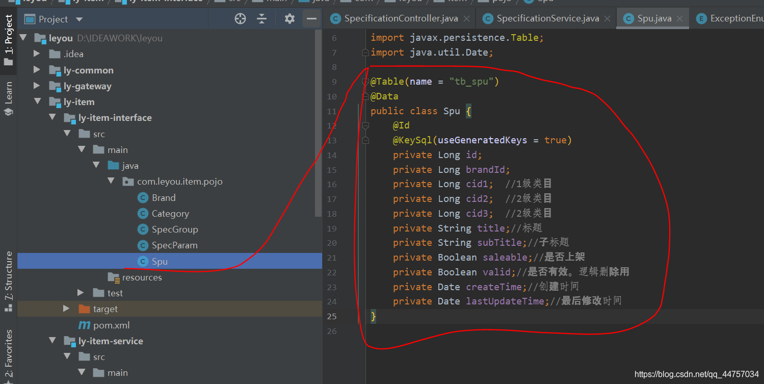764x384 pixels.
Task: Click the resources folder icon
Action: click(114, 277)
